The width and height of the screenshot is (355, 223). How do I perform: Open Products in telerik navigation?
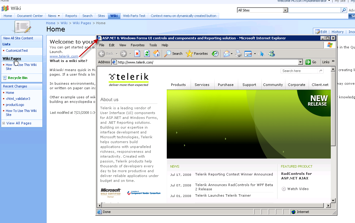[x=178, y=85]
